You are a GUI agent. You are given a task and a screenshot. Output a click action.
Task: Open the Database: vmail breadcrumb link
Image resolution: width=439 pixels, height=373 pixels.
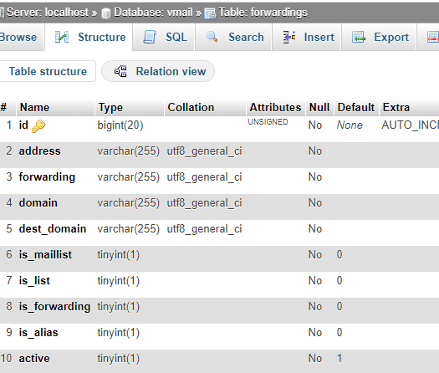(x=153, y=13)
